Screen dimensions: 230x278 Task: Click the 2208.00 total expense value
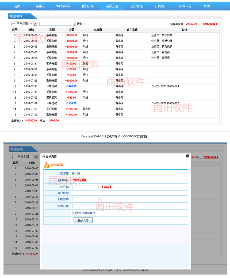pos(54,121)
